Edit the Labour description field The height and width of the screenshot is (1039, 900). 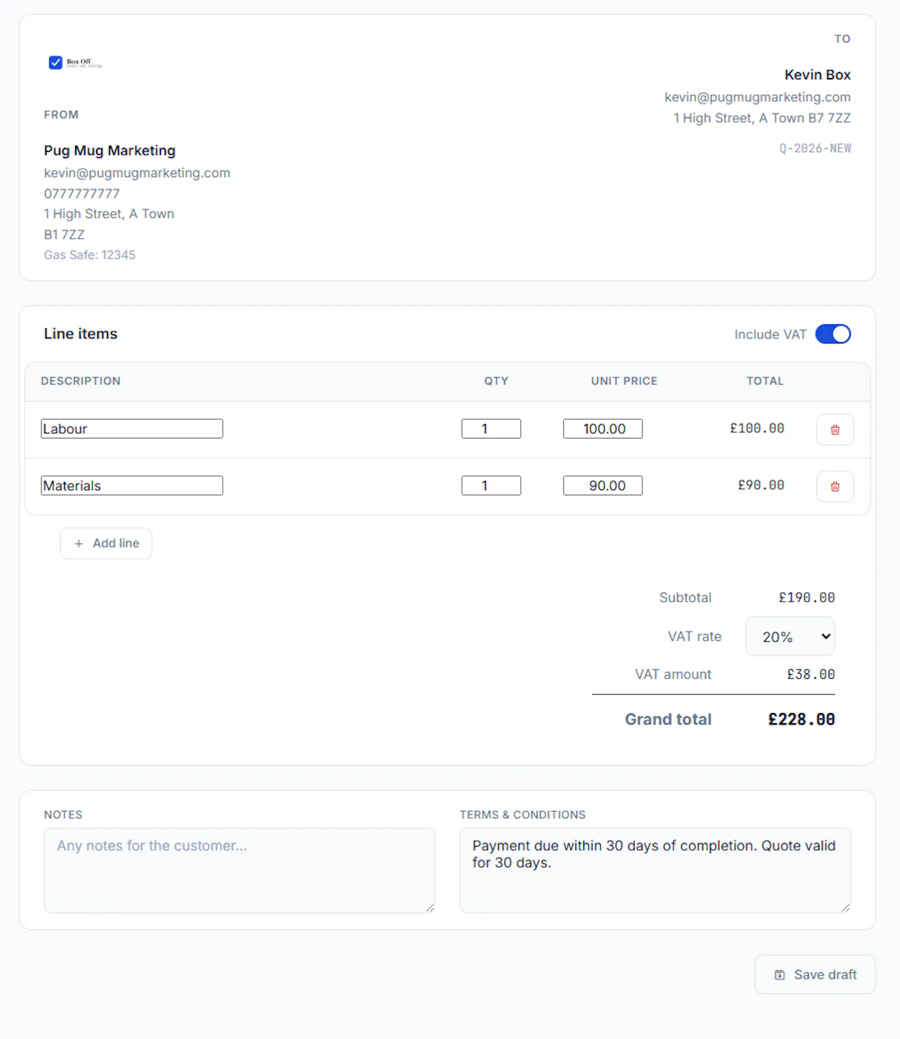coord(132,429)
